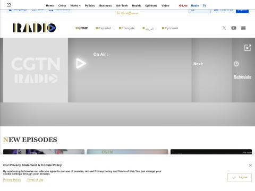255x191 pixels.
Task: Open the Sci-Tech section
Action: coord(122,6)
